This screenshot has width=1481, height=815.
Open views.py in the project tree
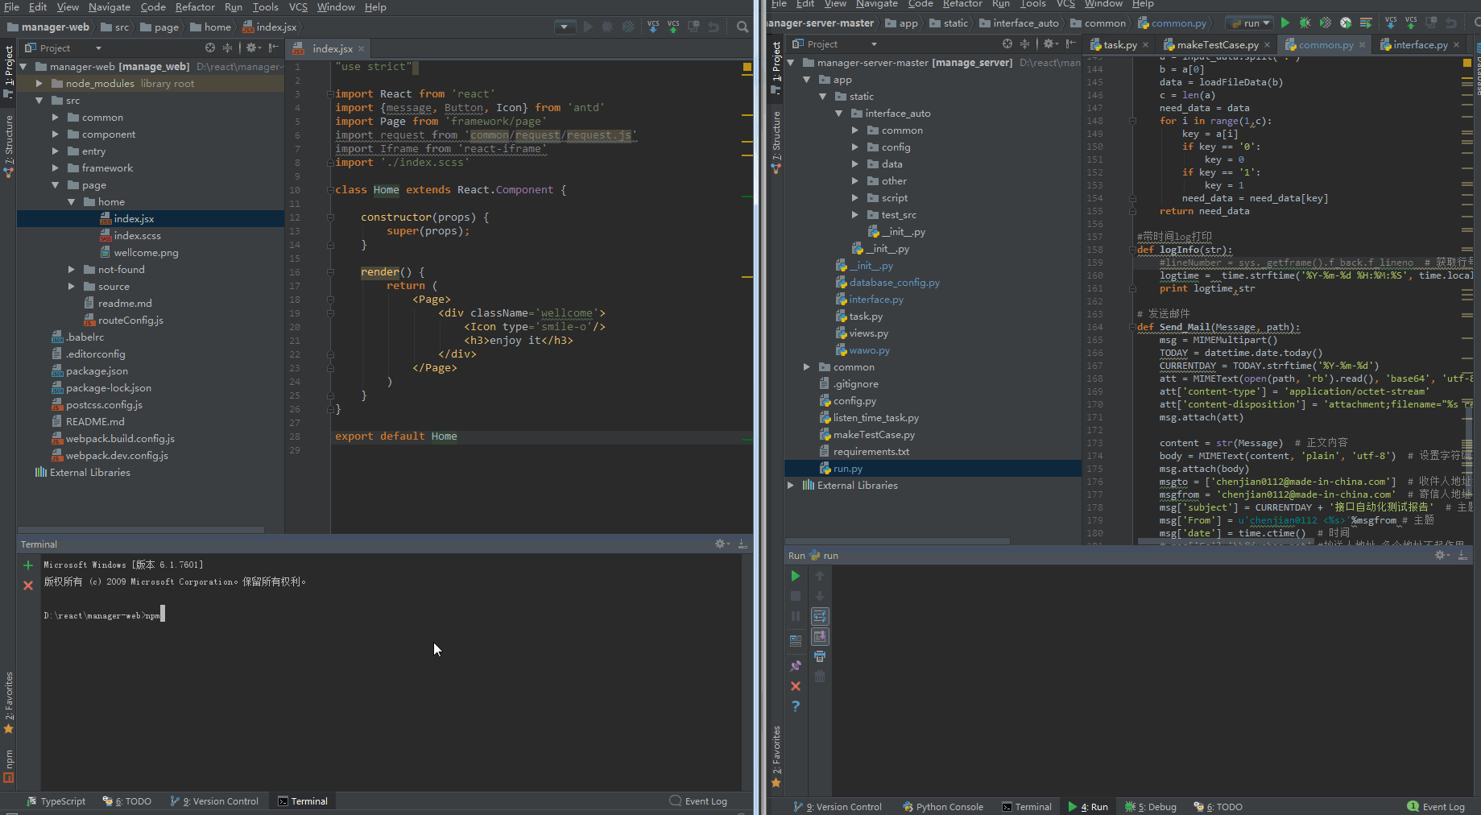coord(868,333)
